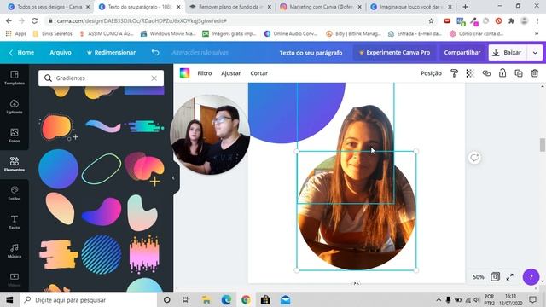This screenshot has width=546, height=307.
Task: Open the Filtro option
Action: [x=205, y=73]
